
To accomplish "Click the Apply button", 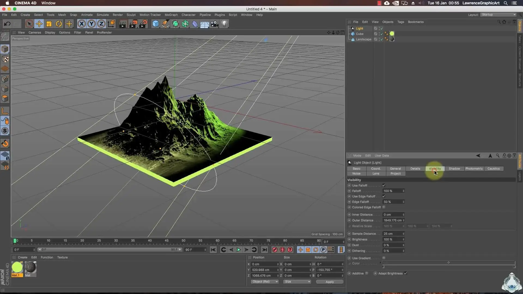I will coord(330,282).
